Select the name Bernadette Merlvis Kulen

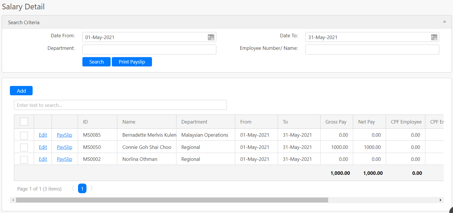click(x=149, y=135)
